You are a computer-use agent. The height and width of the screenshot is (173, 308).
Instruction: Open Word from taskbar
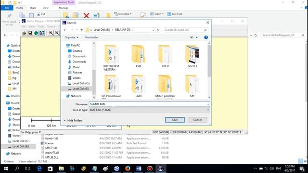[x=139, y=169]
